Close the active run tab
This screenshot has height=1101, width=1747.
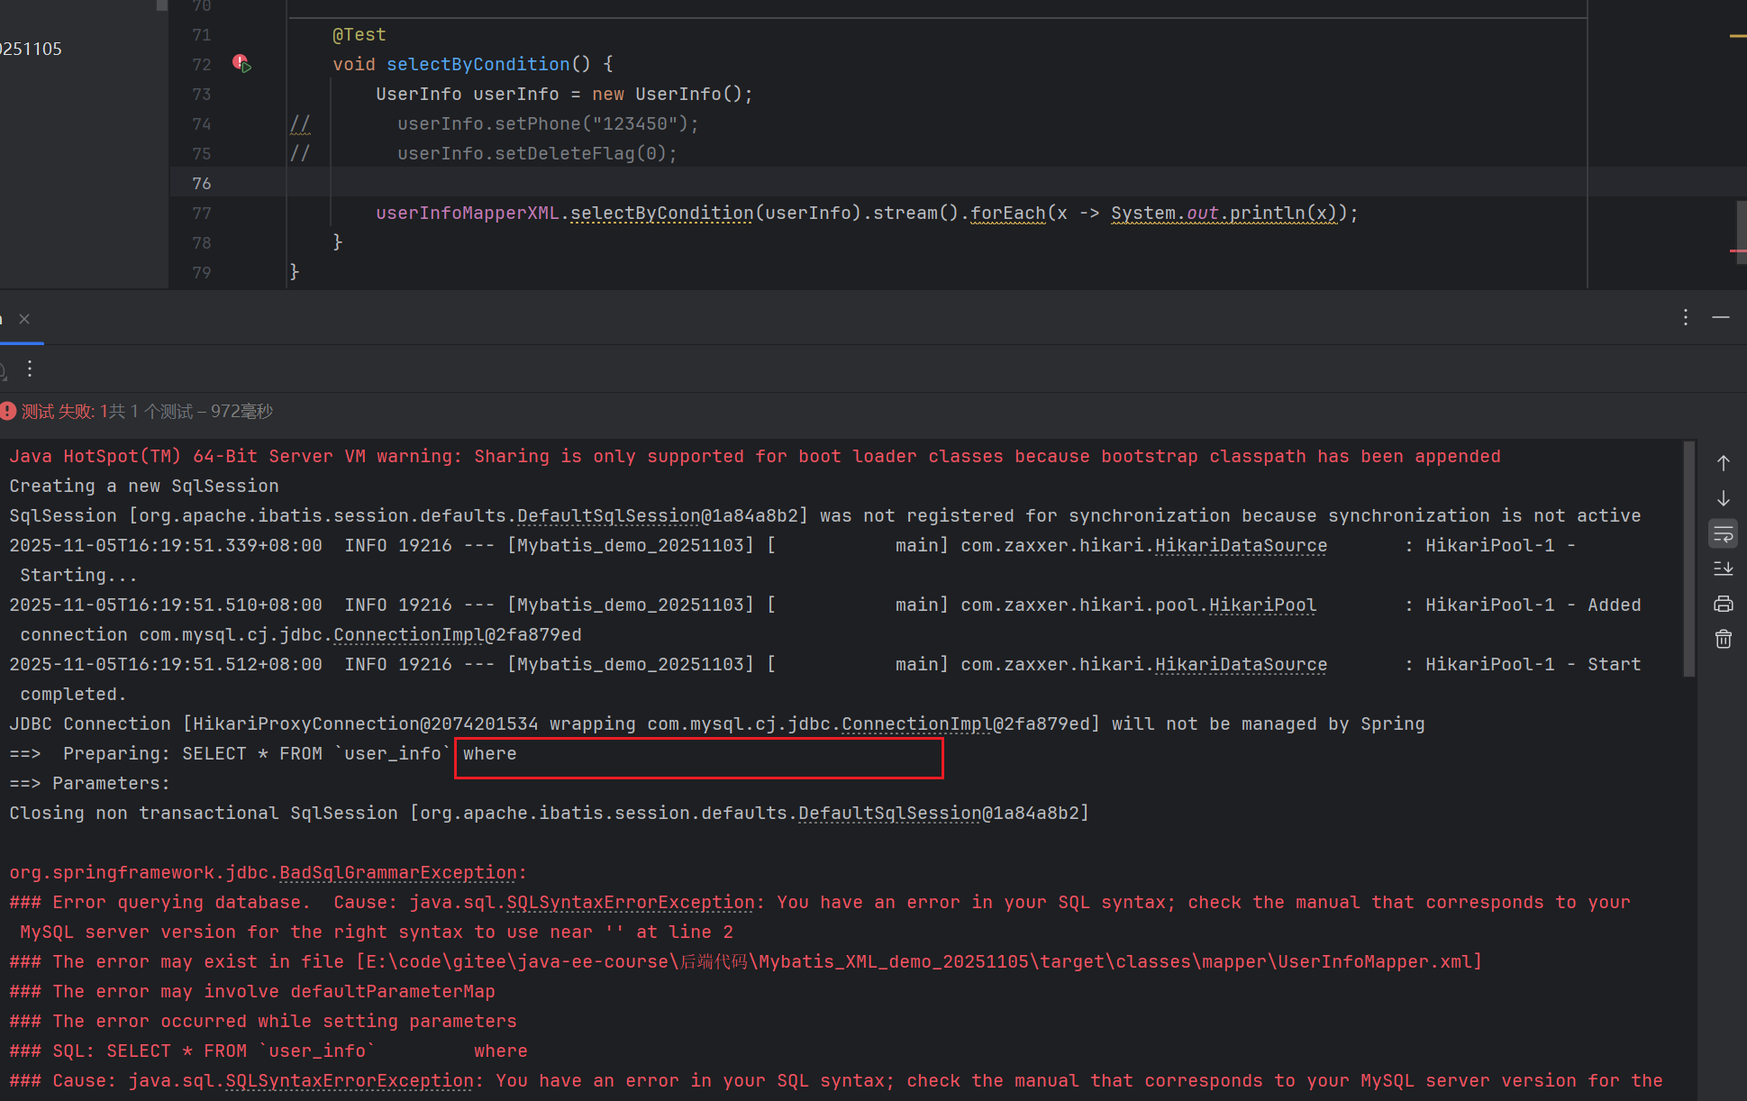(x=24, y=319)
